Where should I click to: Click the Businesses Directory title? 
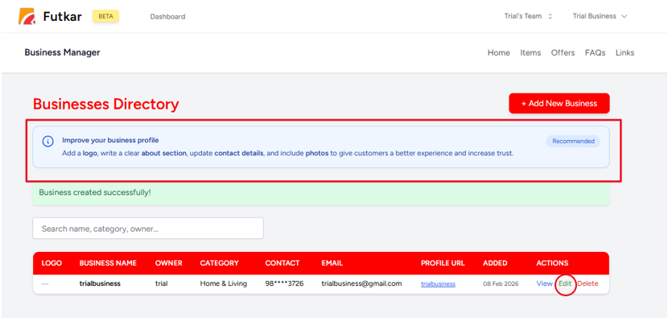click(x=105, y=104)
